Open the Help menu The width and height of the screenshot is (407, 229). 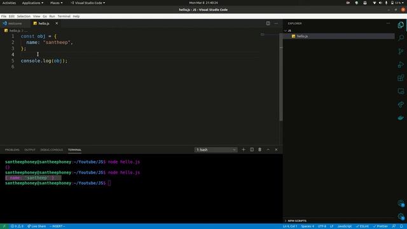pyautogui.click(x=76, y=16)
